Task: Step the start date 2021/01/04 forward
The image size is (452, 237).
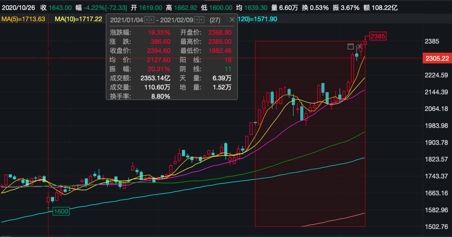Action: tap(152, 20)
